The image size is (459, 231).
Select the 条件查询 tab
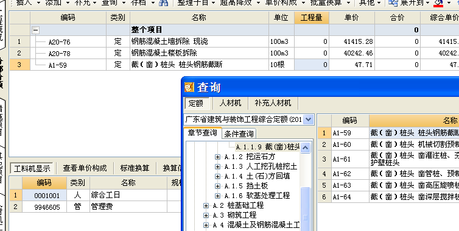(x=239, y=133)
